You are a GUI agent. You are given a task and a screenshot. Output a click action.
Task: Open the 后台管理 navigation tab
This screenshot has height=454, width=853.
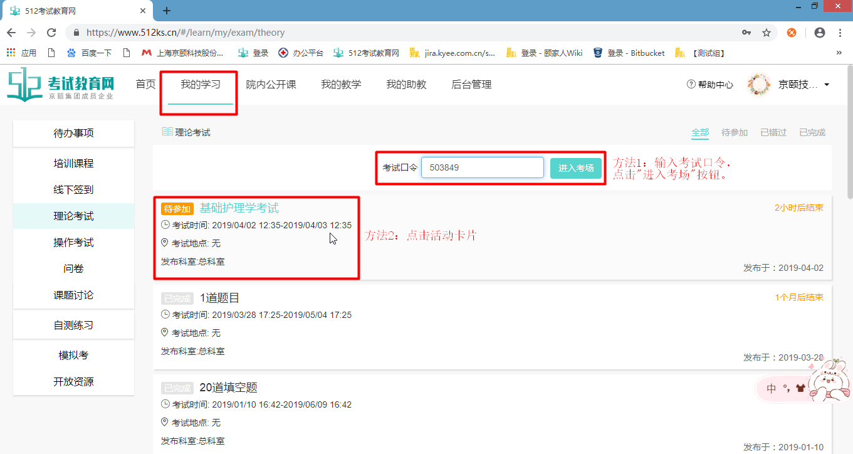(x=471, y=84)
